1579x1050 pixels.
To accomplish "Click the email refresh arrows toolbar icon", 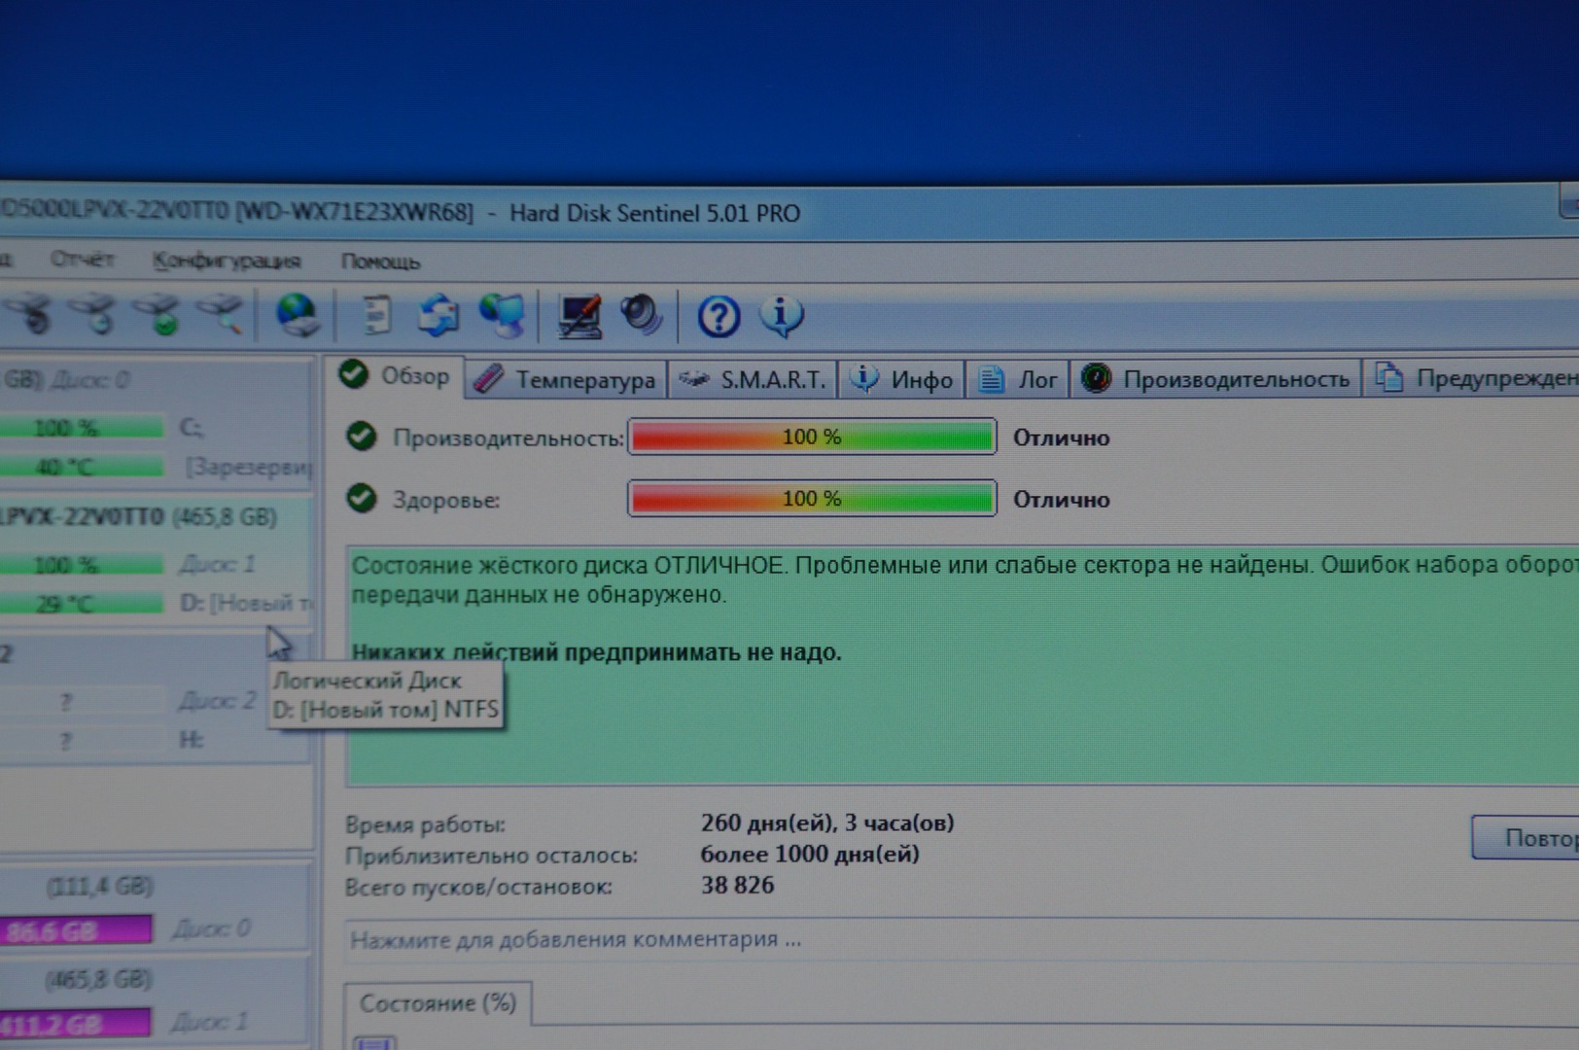I will (x=439, y=315).
